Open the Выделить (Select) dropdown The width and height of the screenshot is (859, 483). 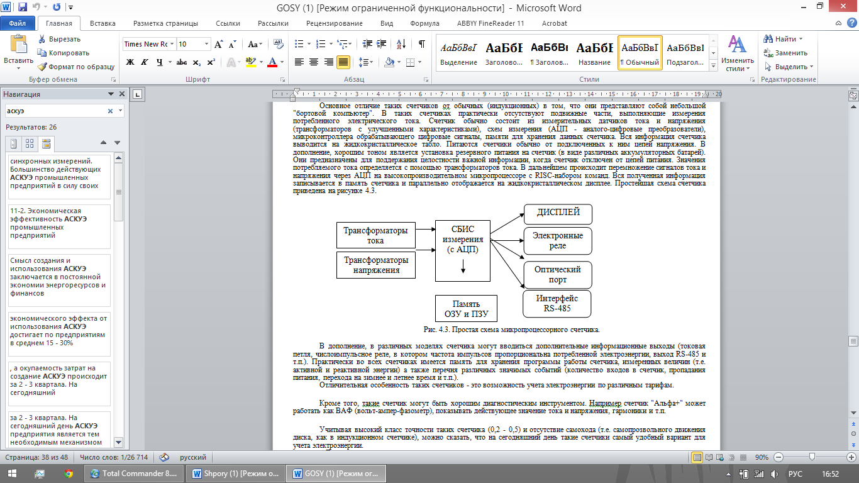pos(789,67)
